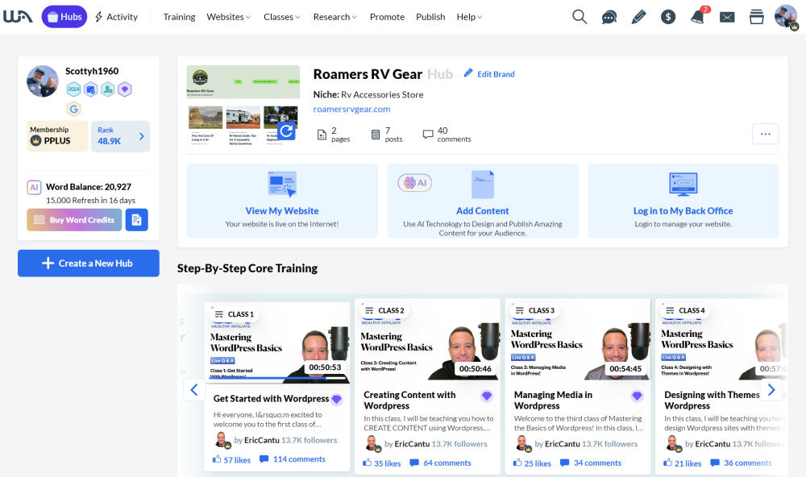Click the diamond icon on Creating Content with Wordpress
The image size is (806, 477).
487,396
